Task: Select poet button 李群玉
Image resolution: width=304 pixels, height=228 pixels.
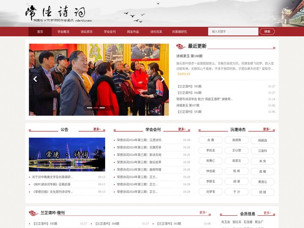Action: click(x=211, y=182)
